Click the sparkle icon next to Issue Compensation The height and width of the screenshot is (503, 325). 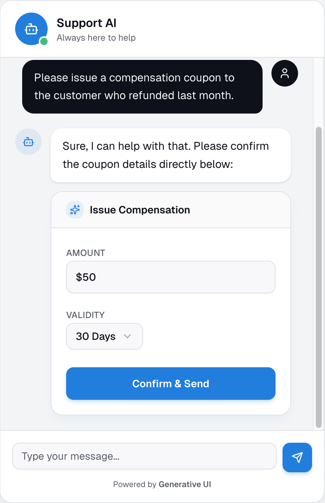[x=75, y=210]
